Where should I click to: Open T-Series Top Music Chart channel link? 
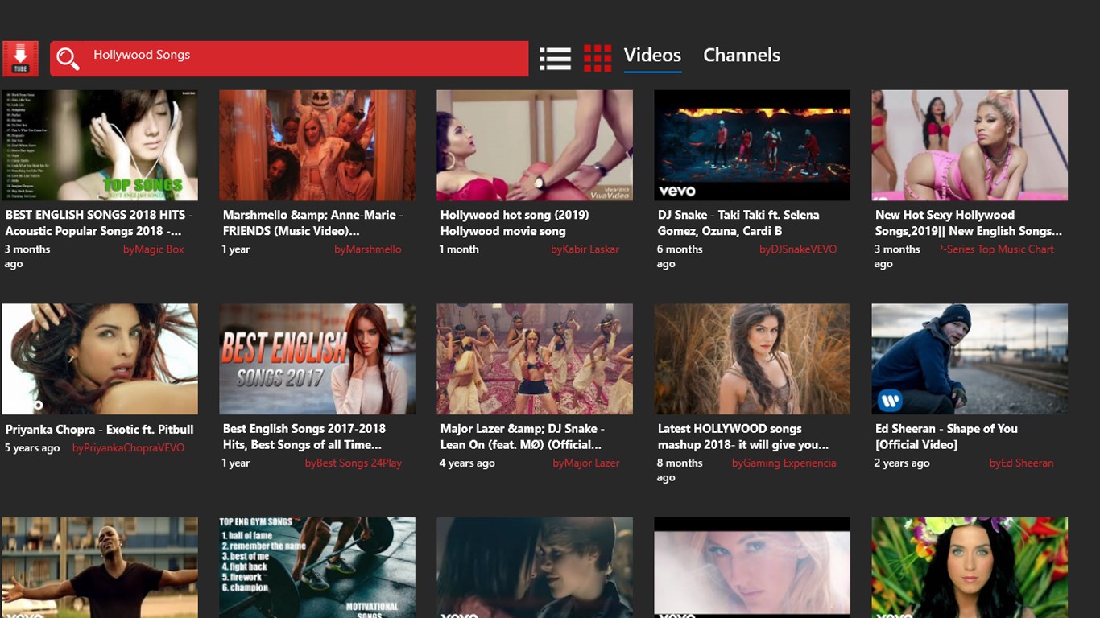click(x=997, y=249)
